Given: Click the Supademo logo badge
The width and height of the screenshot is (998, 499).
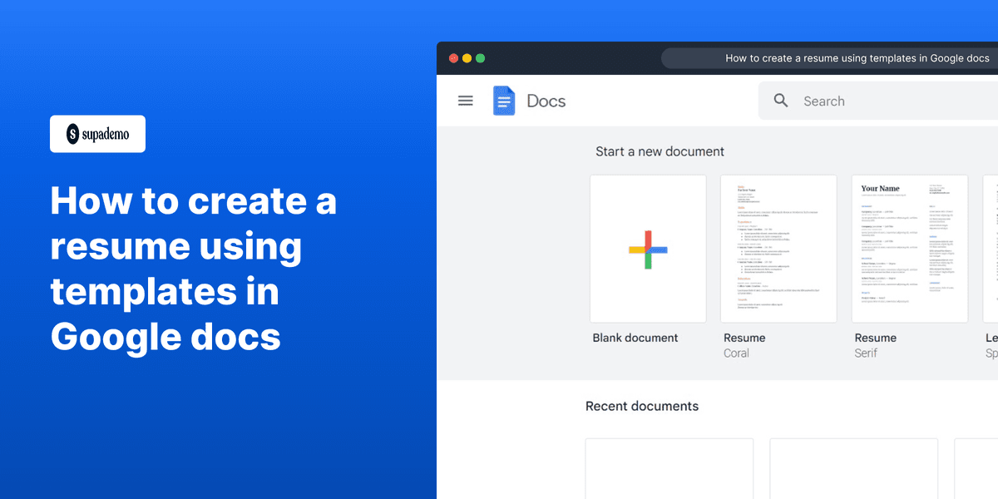Looking at the screenshot, I should click(97, 134).
